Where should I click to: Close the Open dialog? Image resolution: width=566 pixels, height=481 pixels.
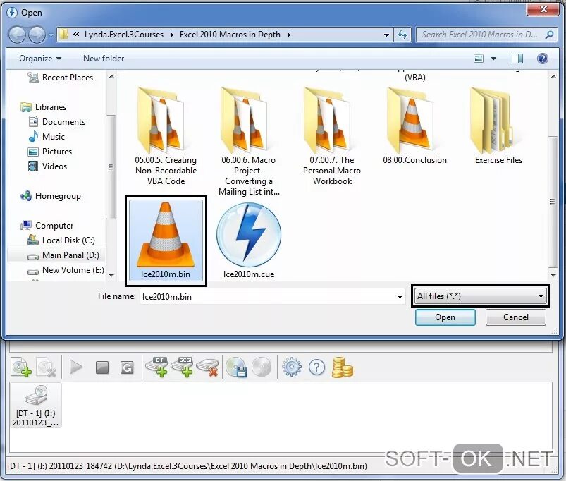pyautogui.click(x=543, y=9)
